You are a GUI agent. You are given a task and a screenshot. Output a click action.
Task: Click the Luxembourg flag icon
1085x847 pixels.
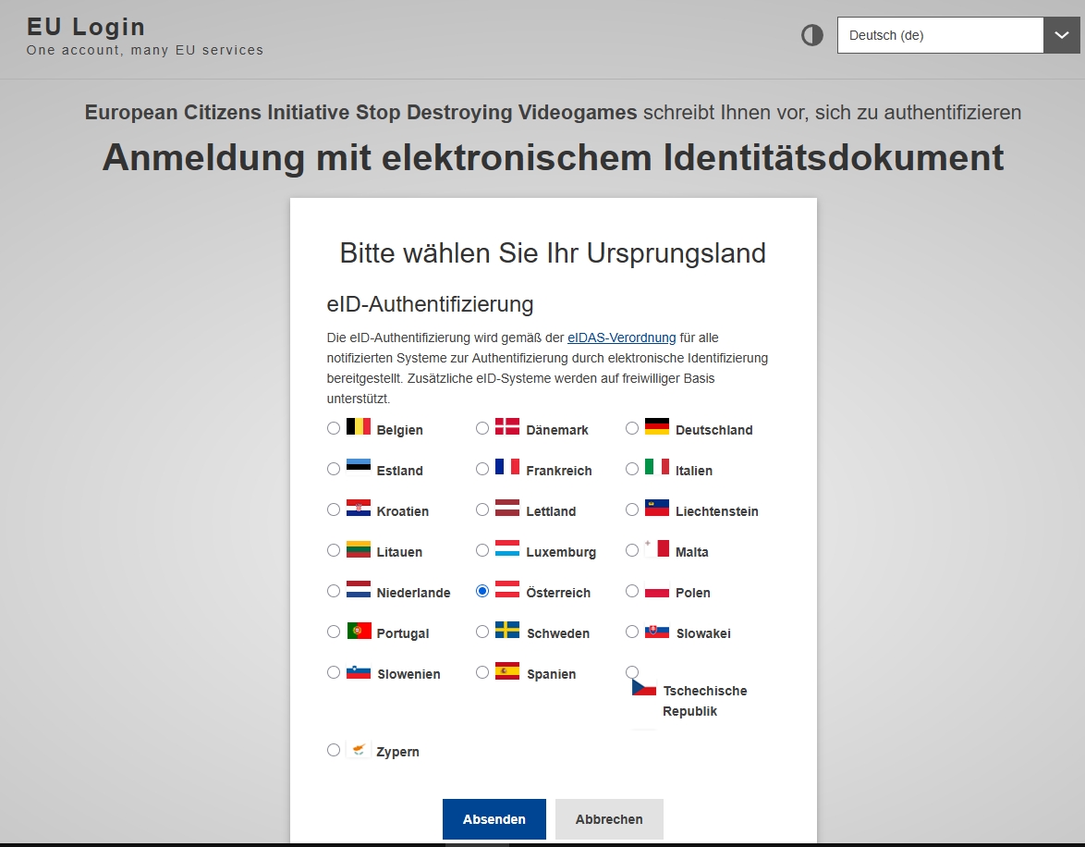tap(507, 548)
